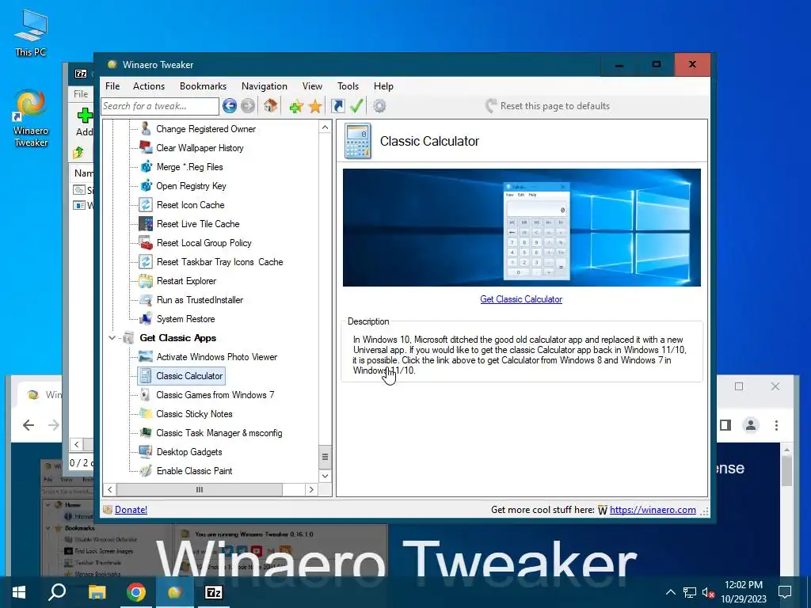Open the View menu
Viewport: 811px width, 608px height.
tap(312, 86)
